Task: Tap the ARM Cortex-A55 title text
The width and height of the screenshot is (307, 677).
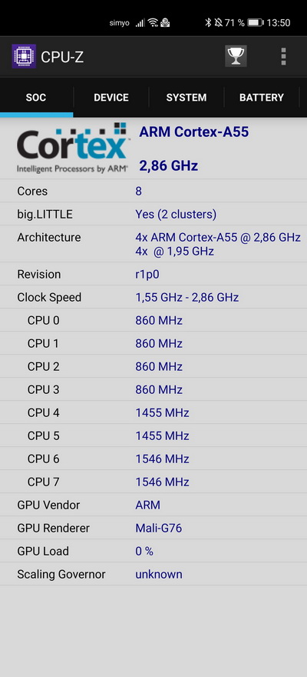Action: coord(193,132)
